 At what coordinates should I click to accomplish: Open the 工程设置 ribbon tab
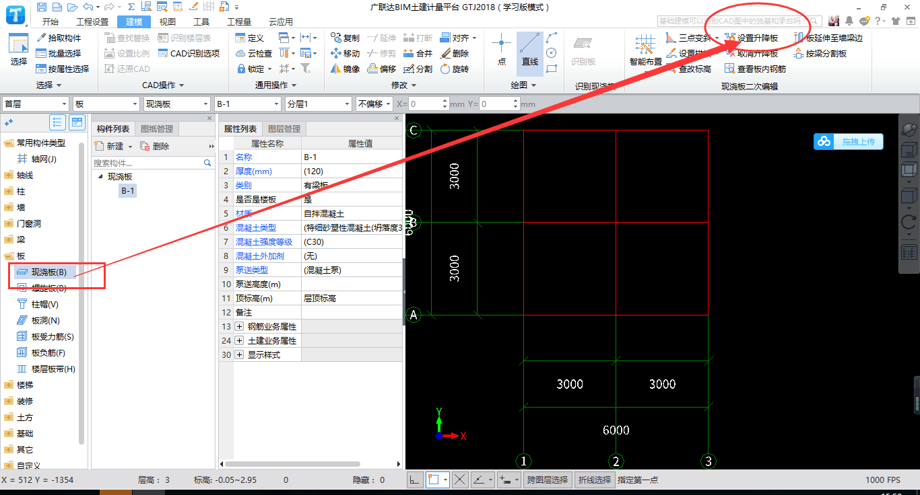[x=92, y=22]
